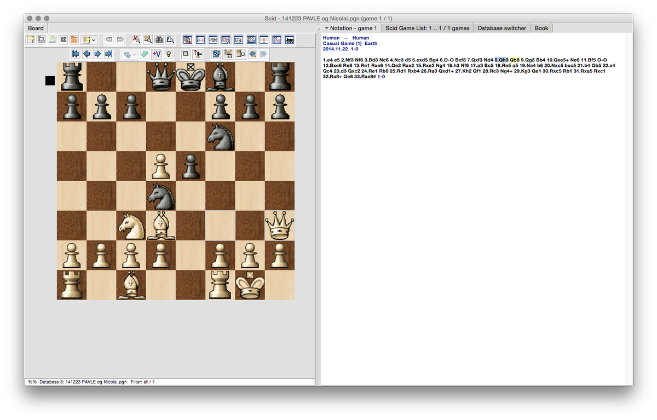Screen dimensions: 657x420
Task: Click the Casual Game (1) event text
Action: coord(342,43)
